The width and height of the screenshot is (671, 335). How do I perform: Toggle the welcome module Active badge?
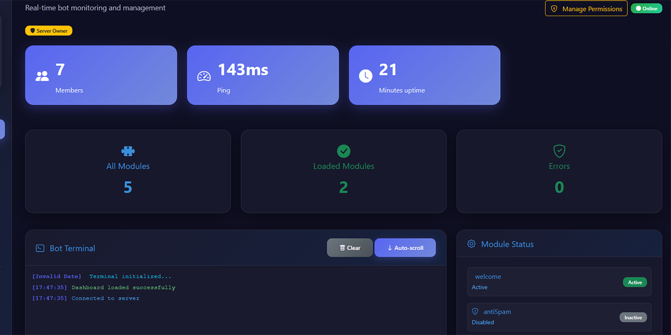click(635, 282)
